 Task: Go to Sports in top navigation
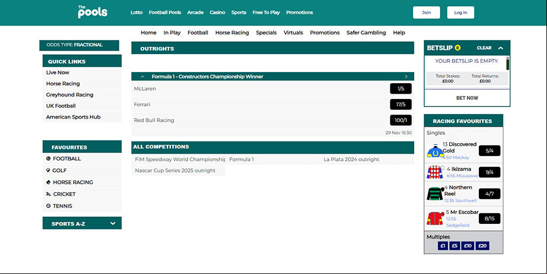[239, 12]
